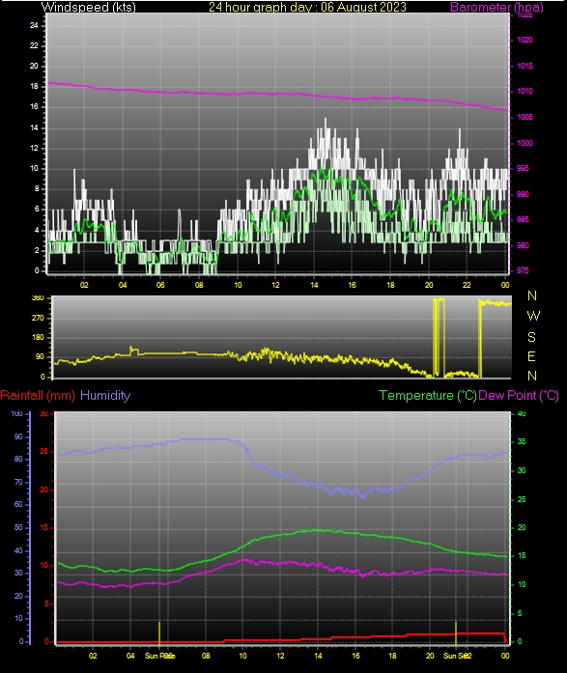The width and height of the screenshot is (567, 673).
Task: Click the Humidity legend label
Action: (105, 395)
